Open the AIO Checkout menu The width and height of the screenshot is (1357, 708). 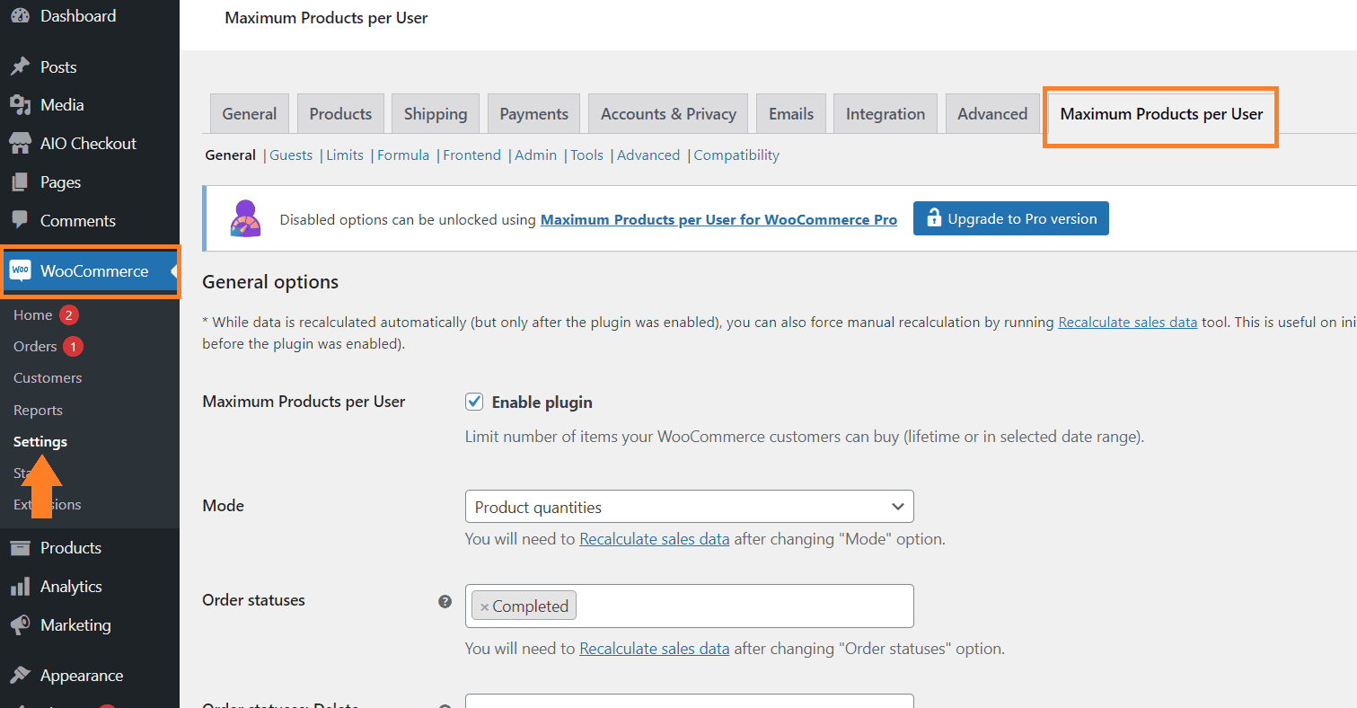click(x=90, y=144)
